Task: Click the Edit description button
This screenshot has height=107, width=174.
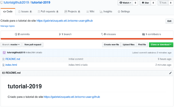Action: pyautogui.click(x=169, y=21)
